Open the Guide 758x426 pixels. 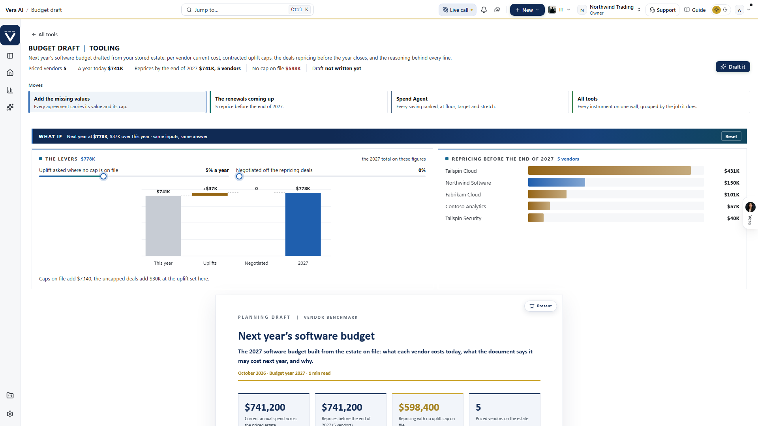pyautogui.click(x=695, y=10)
